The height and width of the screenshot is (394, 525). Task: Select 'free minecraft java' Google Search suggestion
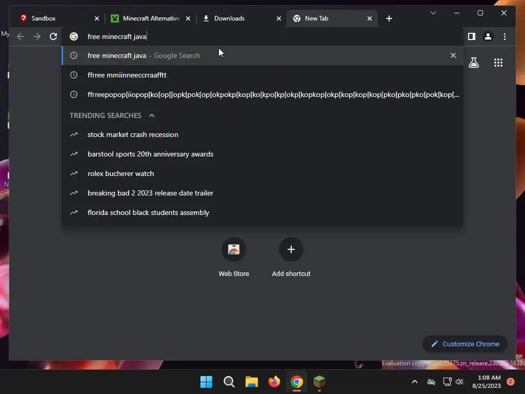pyautogui.click(x=262, y=55)
